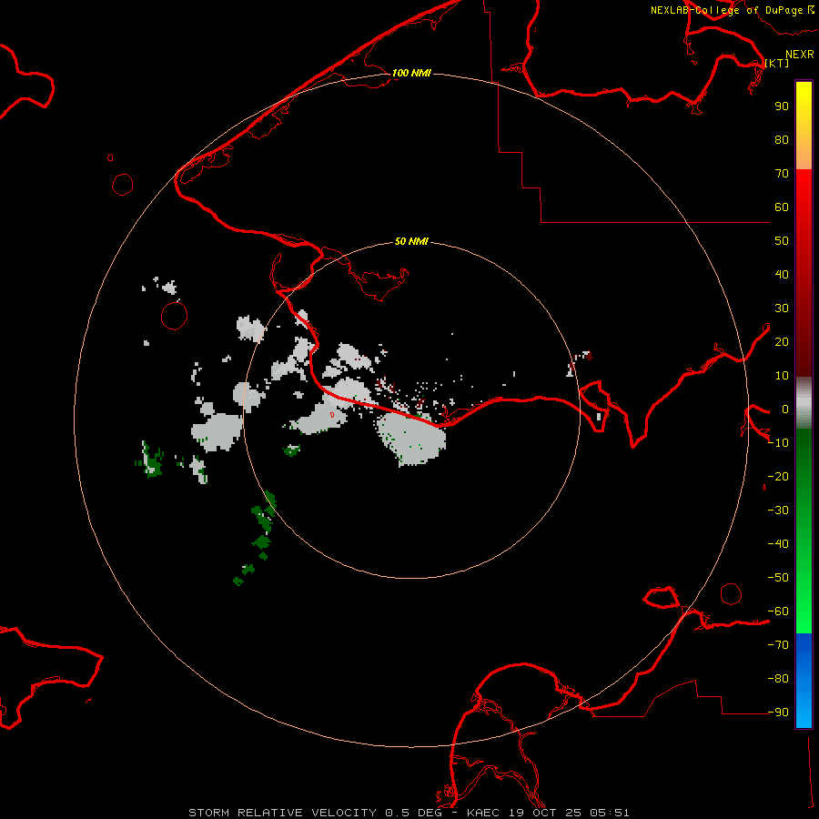The height and width of the screenshot is (819, 819).
Task: Click the KT units label above colorbar
Action: tap(777, 63)
